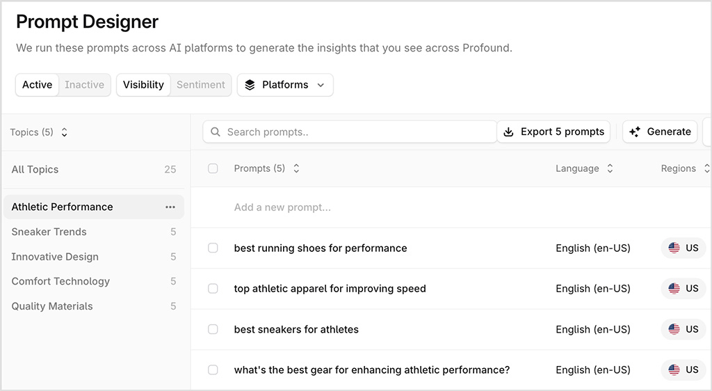
Task: Select Innovative Design topic
Action: [94, 257]
